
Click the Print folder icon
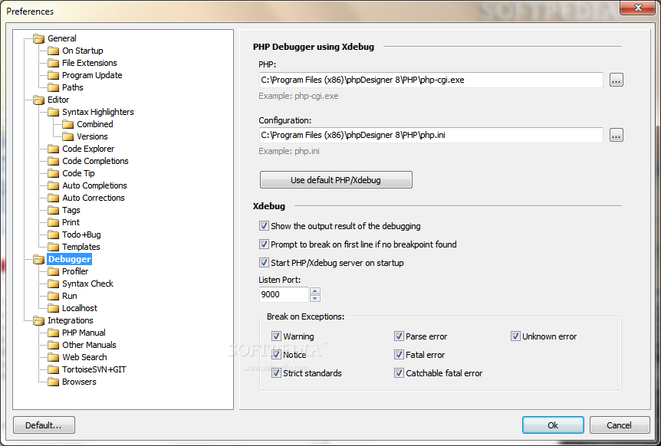tap(53, 222)
